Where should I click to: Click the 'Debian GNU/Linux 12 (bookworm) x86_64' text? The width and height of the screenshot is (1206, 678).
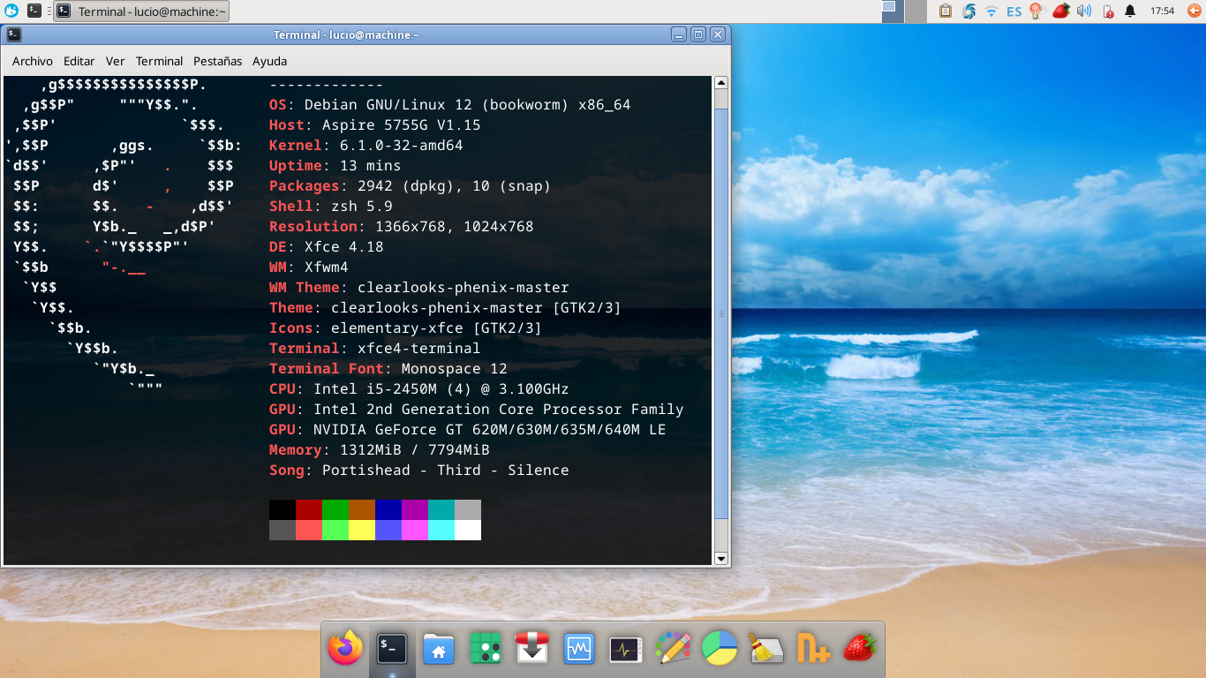coord(468,104)
